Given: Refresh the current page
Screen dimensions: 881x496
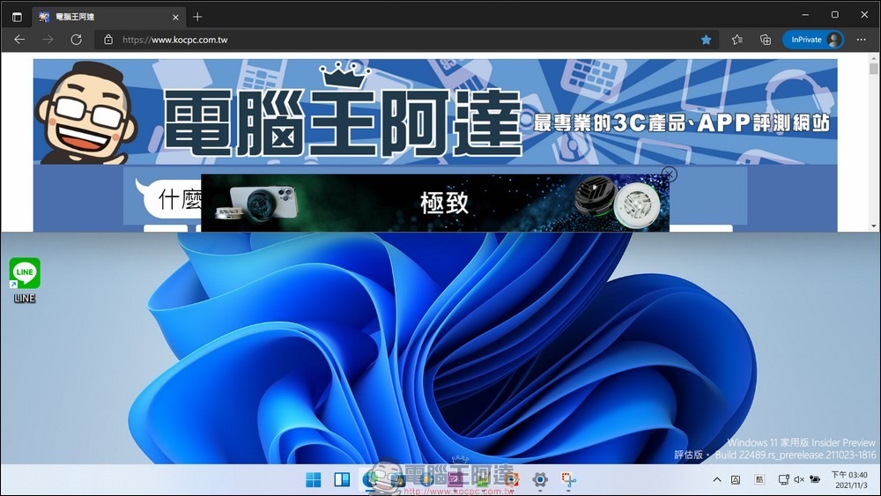Looking at the screenshot, I should [x=77, y=40].
